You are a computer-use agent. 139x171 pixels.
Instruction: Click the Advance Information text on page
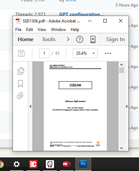(x=75, y=101)
